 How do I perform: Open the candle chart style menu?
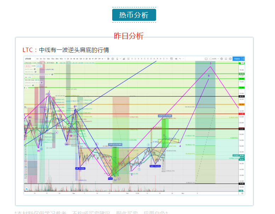(x=108, y=59)
